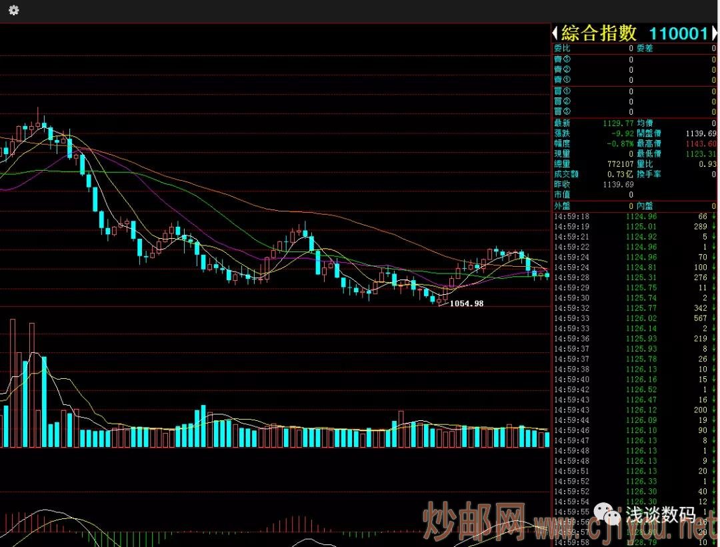Click the right arrow after code 110001
Viewport: 720px width, 547px height.
tap(713, 33)
